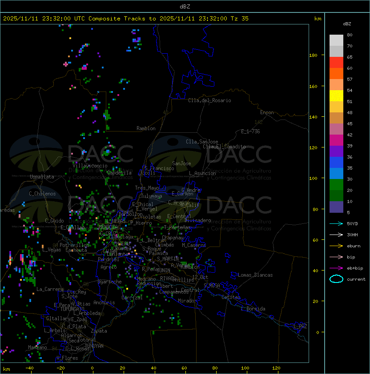This screenshot has width=370, height=374.
Task: Click the 'Potrerillos' place label
Action: (x=74, y=245)
